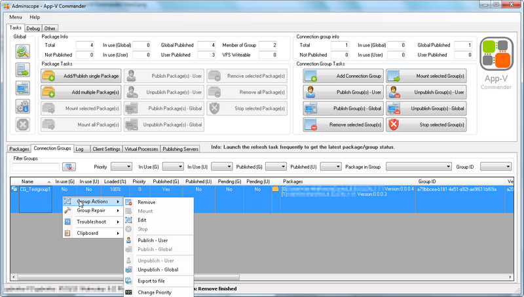Open the Group ID filter dropdown
This screenshot has height=297, width=524.
point(496,167)
